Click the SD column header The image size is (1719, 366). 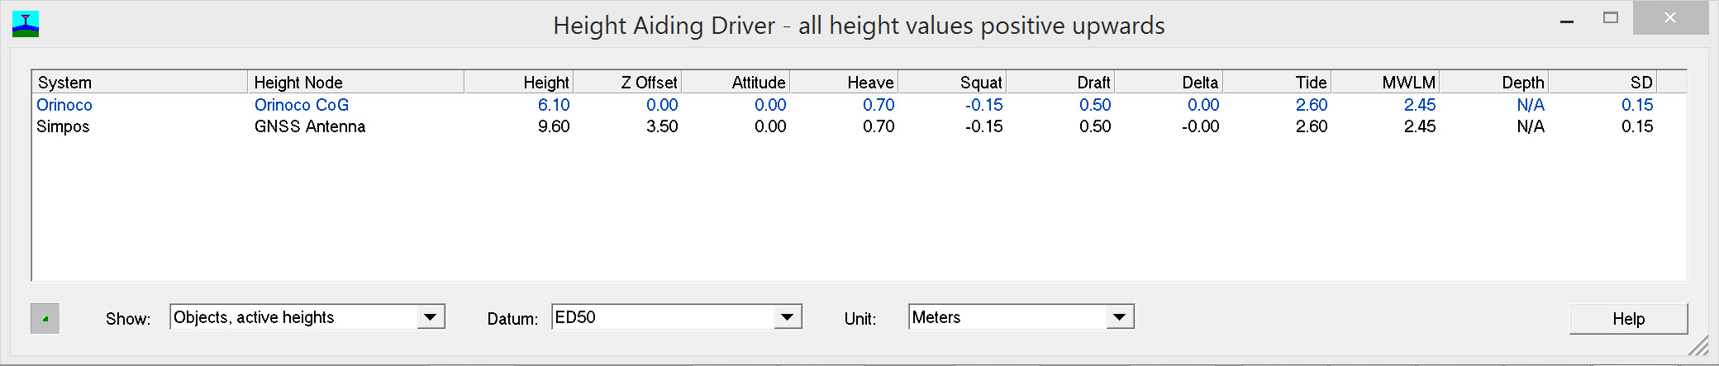pos(1603,83)
